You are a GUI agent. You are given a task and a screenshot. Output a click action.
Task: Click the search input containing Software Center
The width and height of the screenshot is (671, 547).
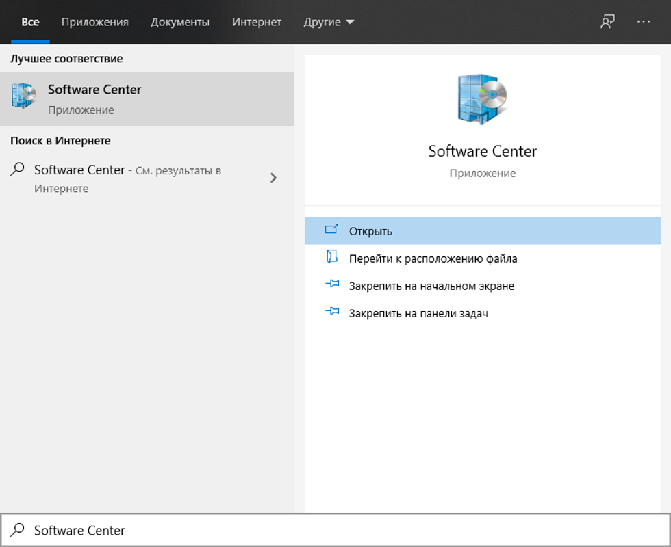pos(335,530)
